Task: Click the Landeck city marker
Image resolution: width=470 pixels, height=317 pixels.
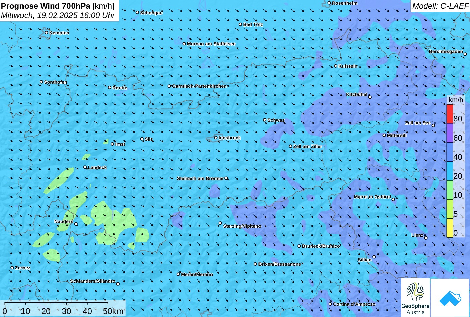Action: (x=85, y=167)
